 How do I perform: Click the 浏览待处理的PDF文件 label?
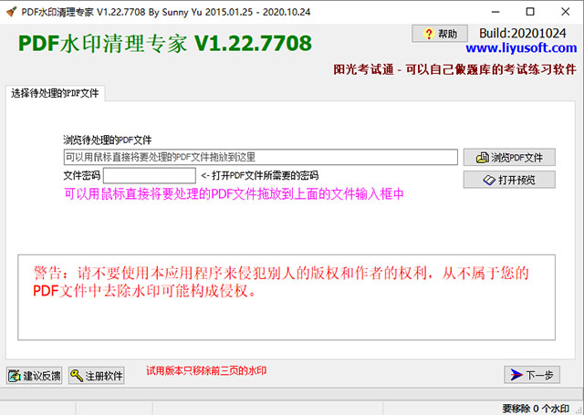point(108,140)
